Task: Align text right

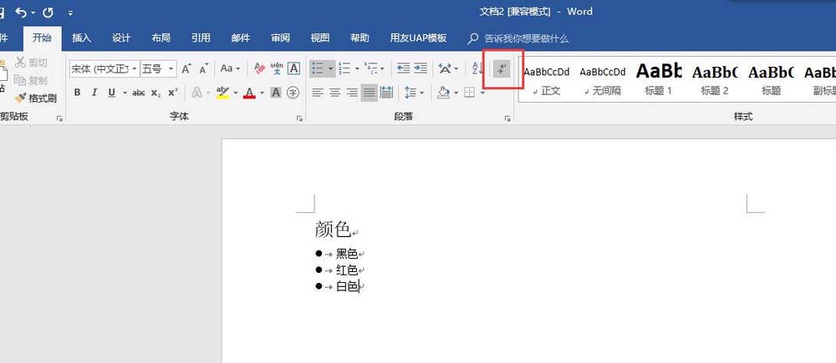Action: (x=352, y=93)
